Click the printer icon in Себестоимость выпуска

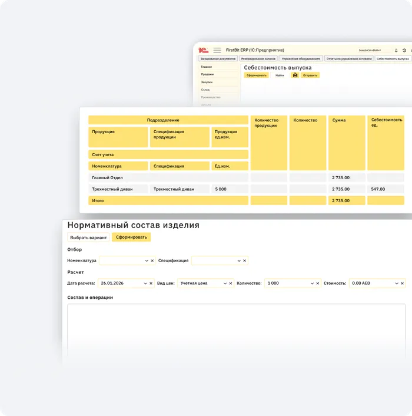click(295, 75)
